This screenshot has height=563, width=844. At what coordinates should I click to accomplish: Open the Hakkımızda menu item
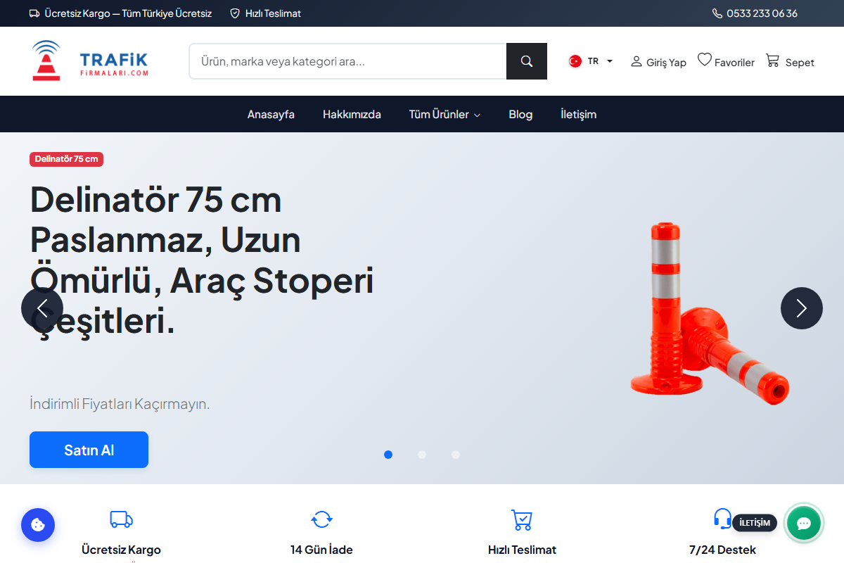[352, 114]
